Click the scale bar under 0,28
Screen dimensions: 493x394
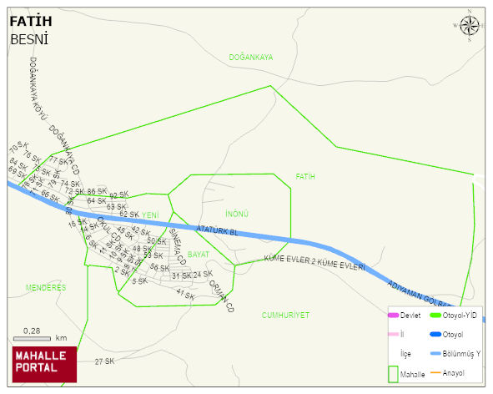(x=32, y=339)
